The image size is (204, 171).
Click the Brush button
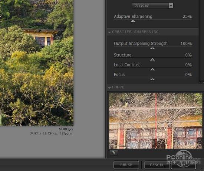(126, 165)
